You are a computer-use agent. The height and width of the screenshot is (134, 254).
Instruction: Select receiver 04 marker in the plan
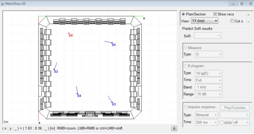[77, 94]
